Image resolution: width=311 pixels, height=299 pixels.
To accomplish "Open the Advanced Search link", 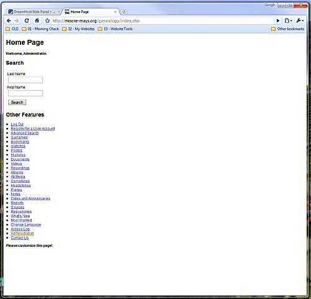I will tap(25, 133).
